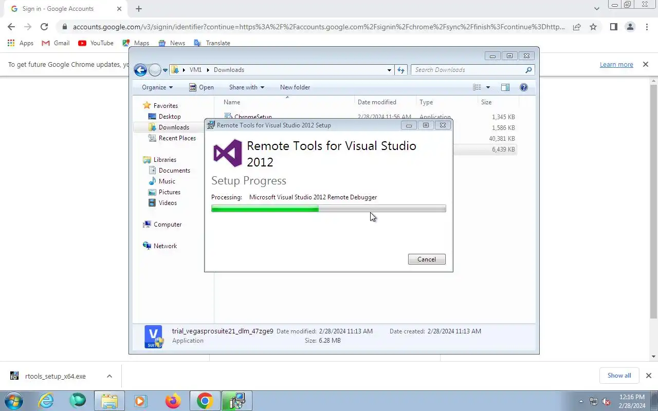Open Maps bookmark

[x=136, y=43]
